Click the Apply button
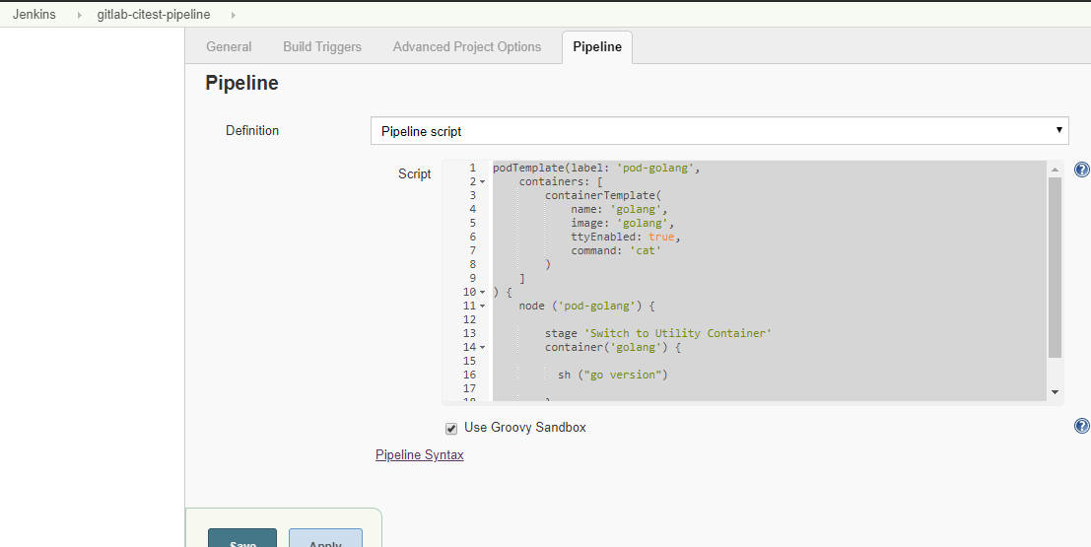1091x547 pixels. click(325, 538)
